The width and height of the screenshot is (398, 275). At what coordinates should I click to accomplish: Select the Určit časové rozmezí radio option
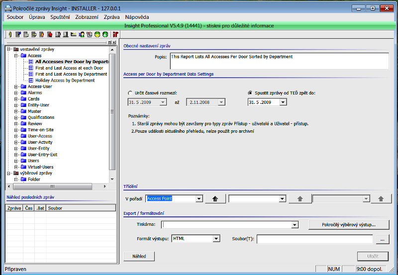tap(130, 93)
